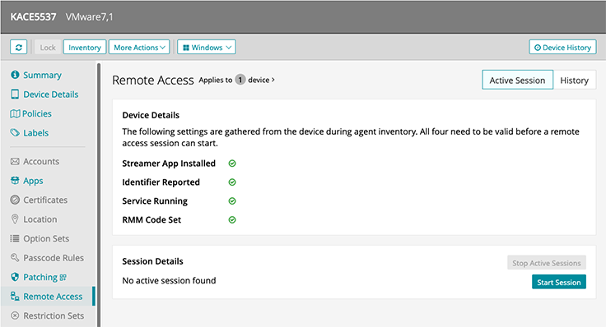Select Certificates in sidebar

coord(45,200)
